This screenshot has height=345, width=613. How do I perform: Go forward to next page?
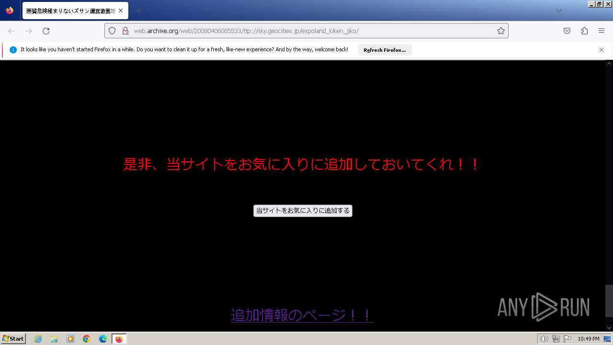point(29,31)
